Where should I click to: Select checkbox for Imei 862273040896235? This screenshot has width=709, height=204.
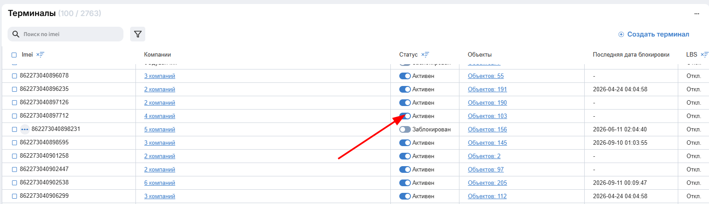pos(14,90)
